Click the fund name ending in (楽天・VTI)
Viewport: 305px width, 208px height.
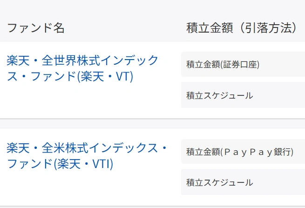[61, 164]
